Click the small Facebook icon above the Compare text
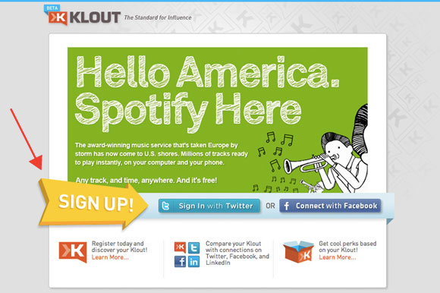 click(180, 262)
